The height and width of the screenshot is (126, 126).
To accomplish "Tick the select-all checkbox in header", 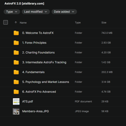I will 6,22.
